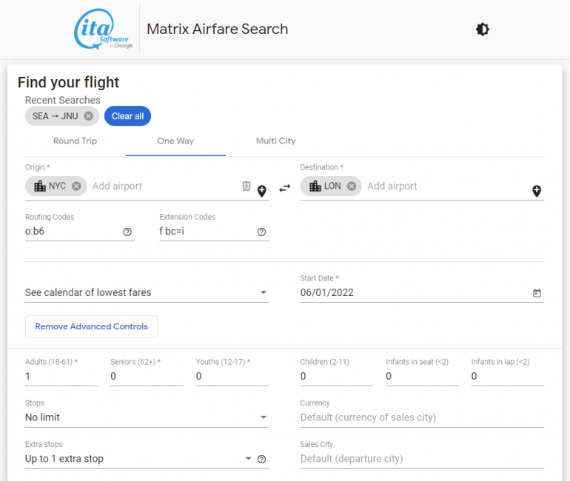Switch to the Round Trip tab
570x481 pixels.
pyautogui.click(x=75, y=141)
